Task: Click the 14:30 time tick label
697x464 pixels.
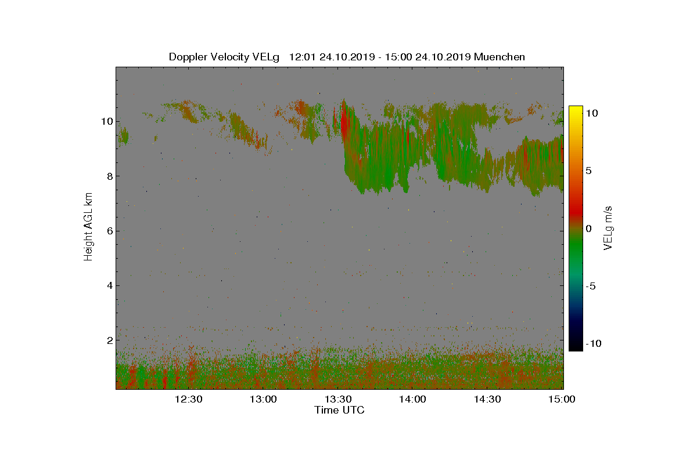Action: tap(488, 399)
